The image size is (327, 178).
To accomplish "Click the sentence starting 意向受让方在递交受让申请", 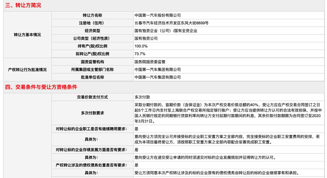I will click(206, 158).
